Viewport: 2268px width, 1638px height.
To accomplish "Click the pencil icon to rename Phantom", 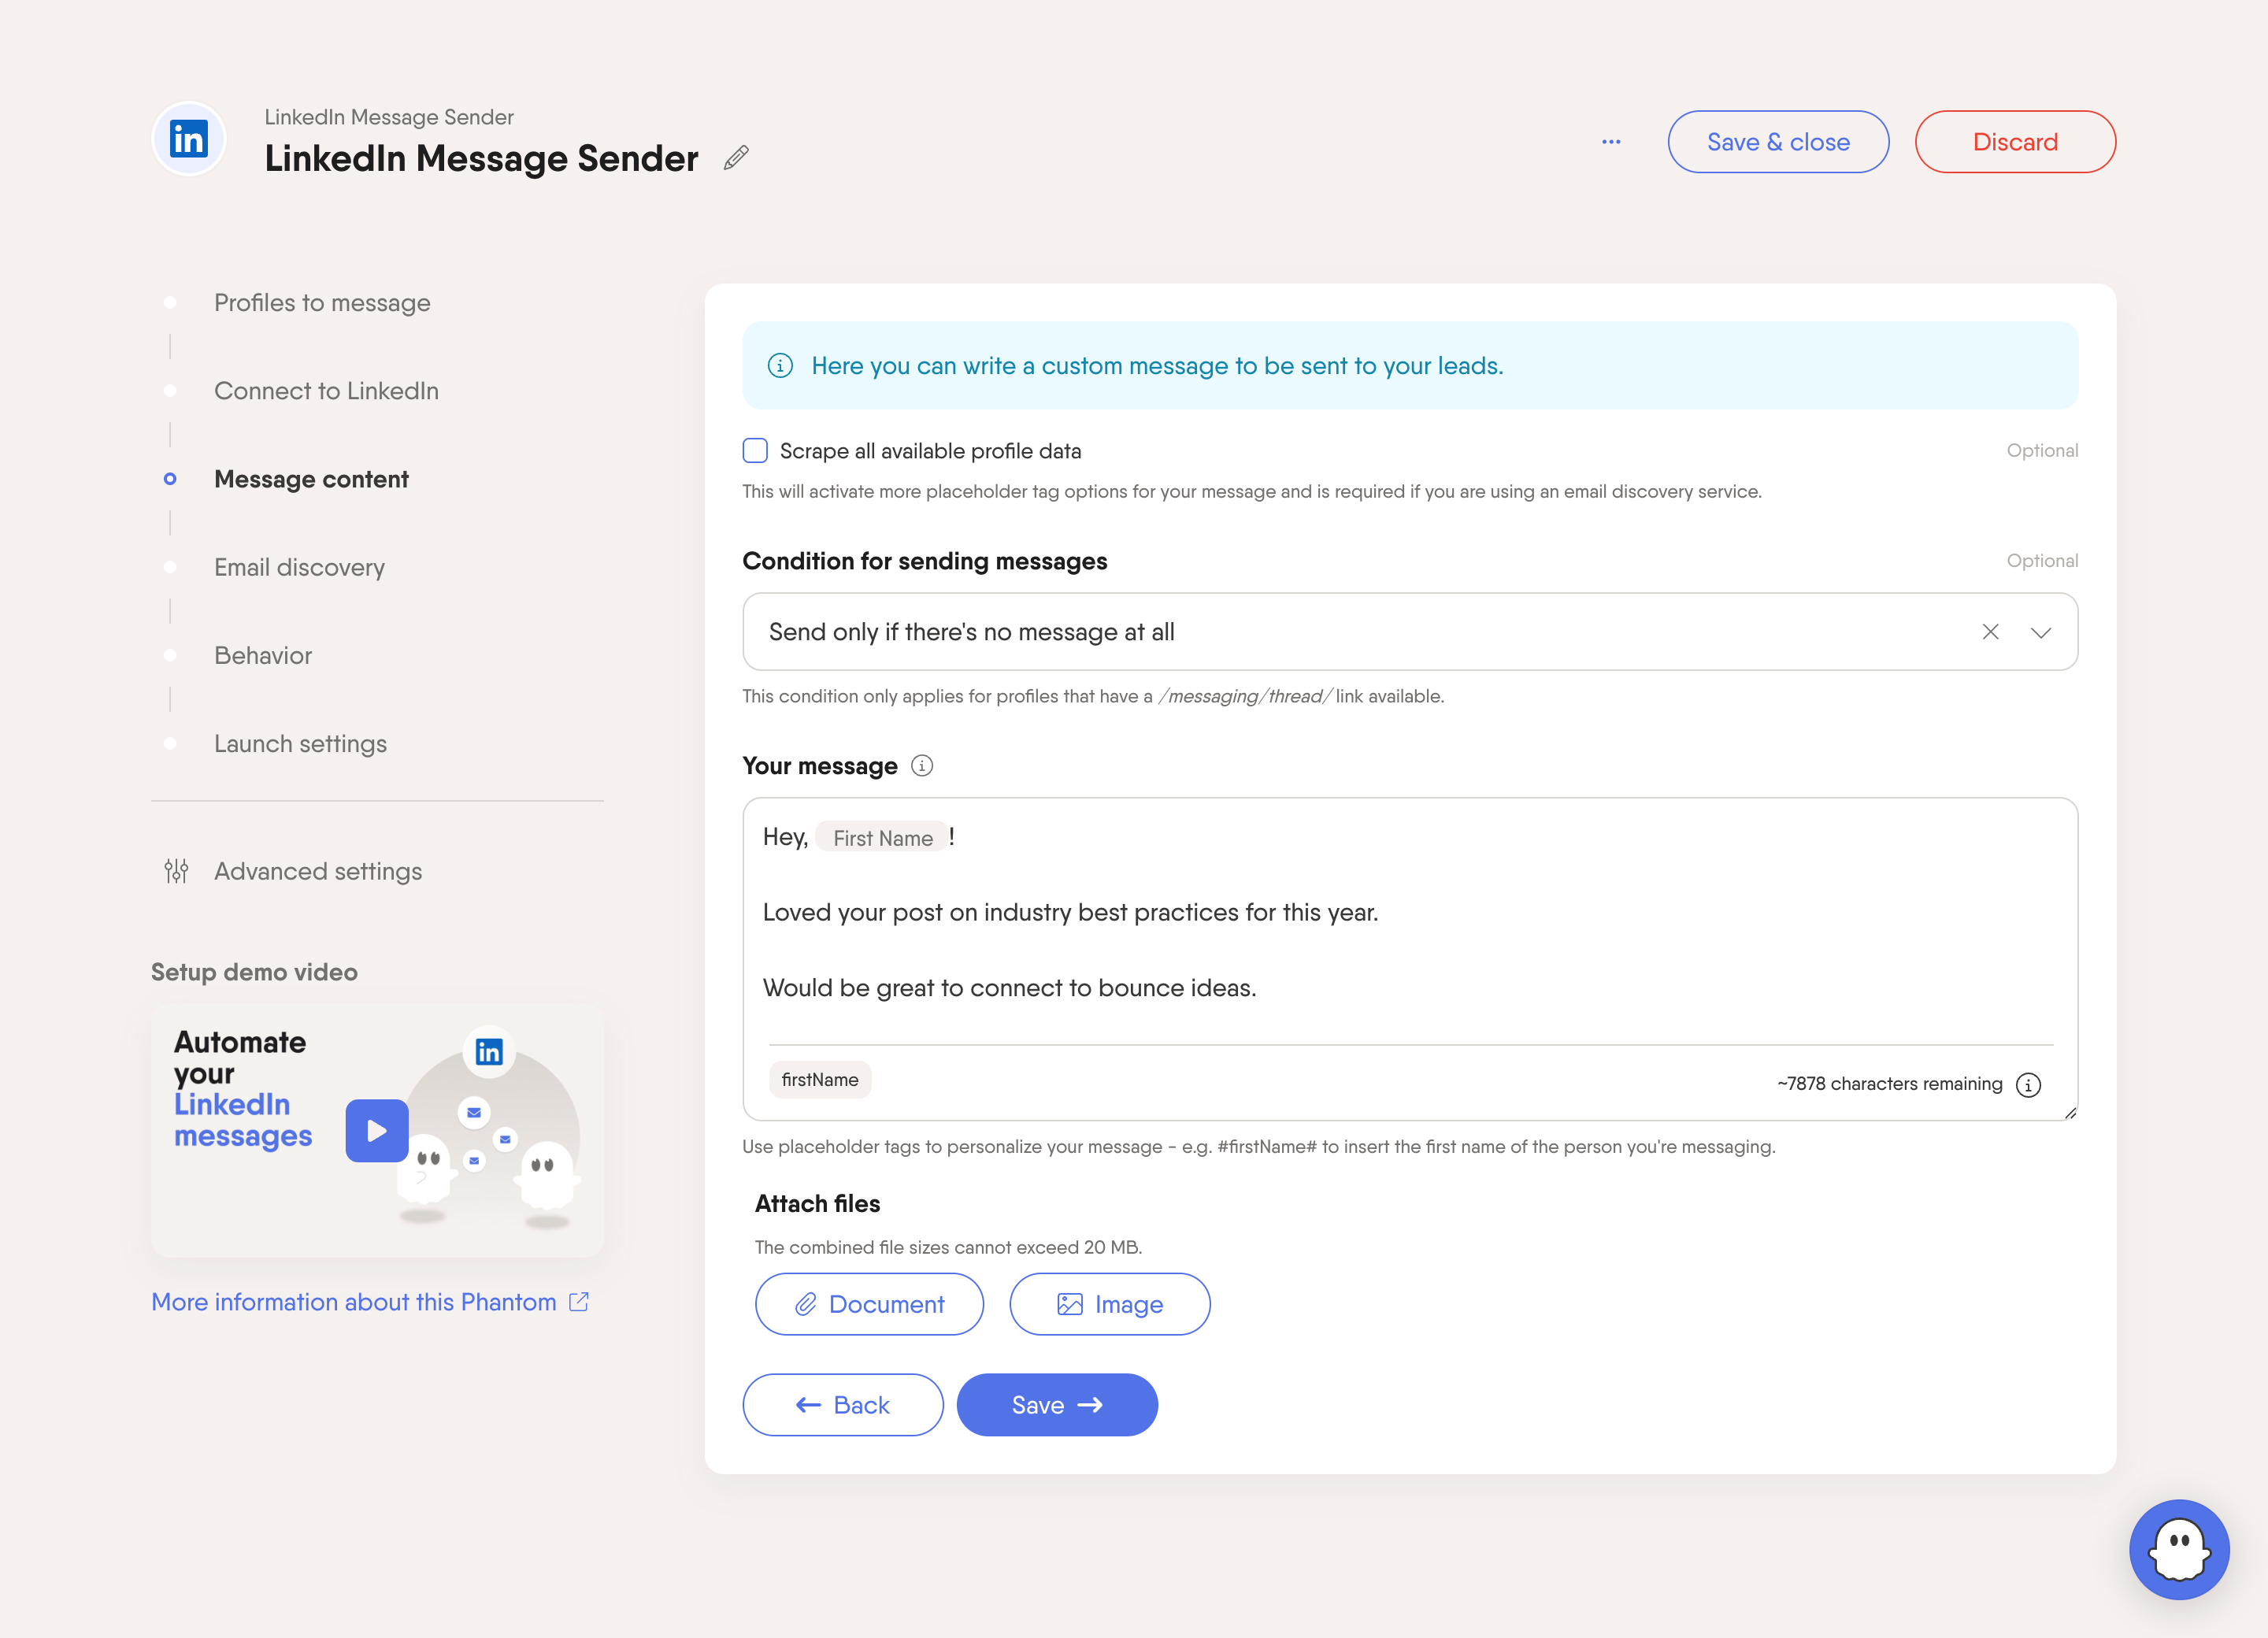I will 736,158.
